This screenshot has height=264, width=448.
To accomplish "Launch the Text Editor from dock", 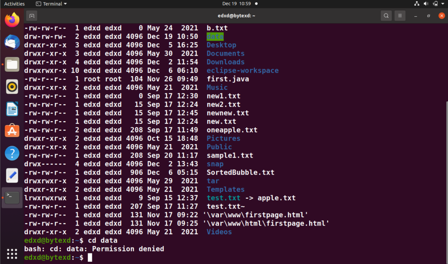I will [x=12, y=175].
